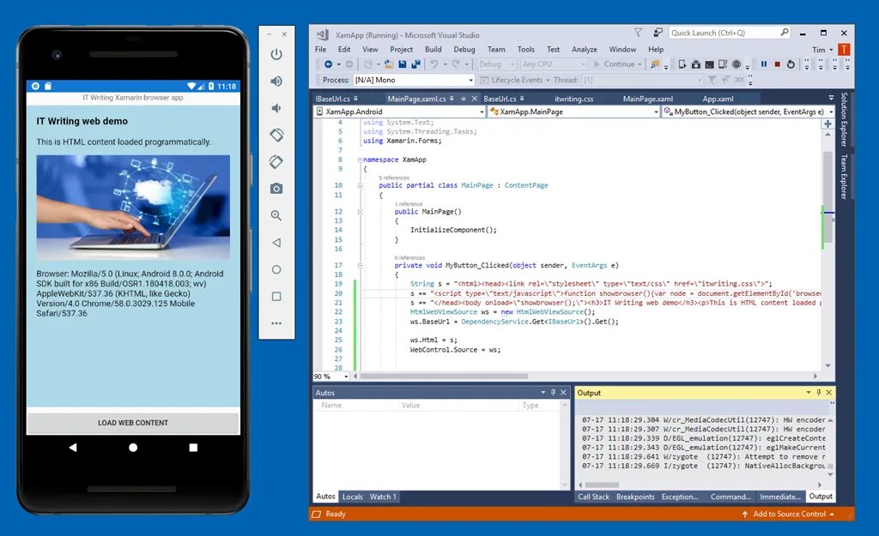Image resolution: width=879 pixels, height=536 pixels.
Task: Open Call Stack panel tab
Action: [x=593, y=497]
